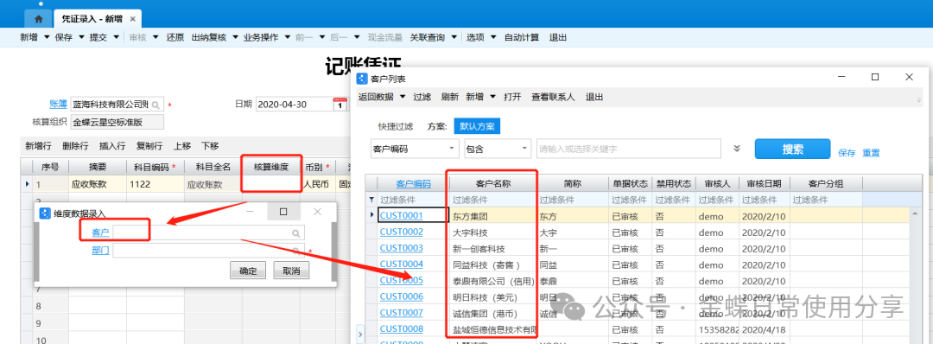Click the 搜索 button
Viewport: 933px width, 344px height.
click(x=793, y=149)
